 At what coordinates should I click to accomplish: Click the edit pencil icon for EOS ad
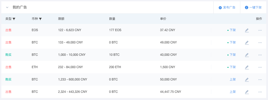point(247,30)
